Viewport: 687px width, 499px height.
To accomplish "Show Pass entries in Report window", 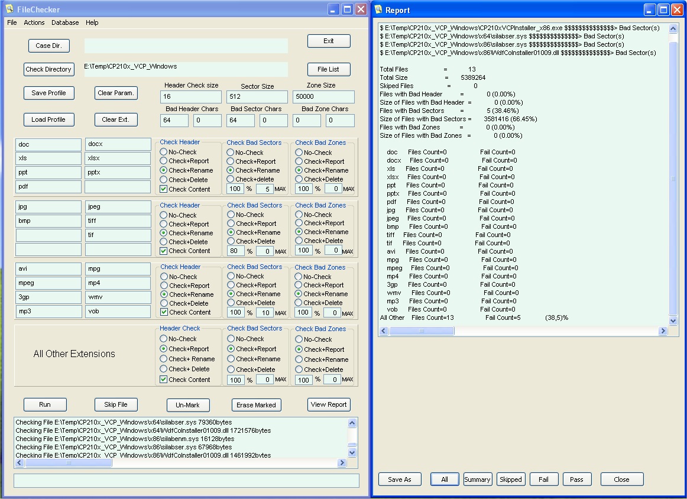I will [576, 479].
